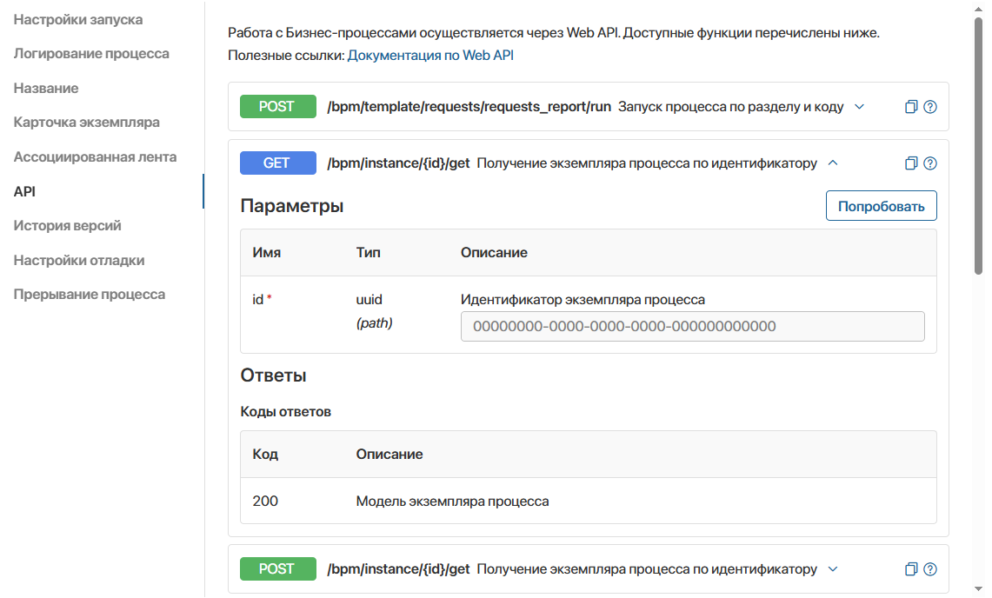Collapse the GET /bpm/instance/{id}/get section
Screen dimensions: 992x598
click(833, 163)
